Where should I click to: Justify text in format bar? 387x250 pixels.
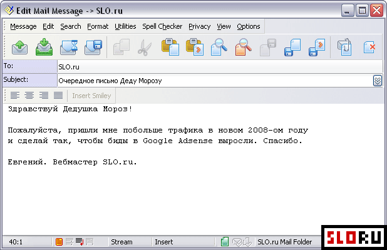coord(58,96)
